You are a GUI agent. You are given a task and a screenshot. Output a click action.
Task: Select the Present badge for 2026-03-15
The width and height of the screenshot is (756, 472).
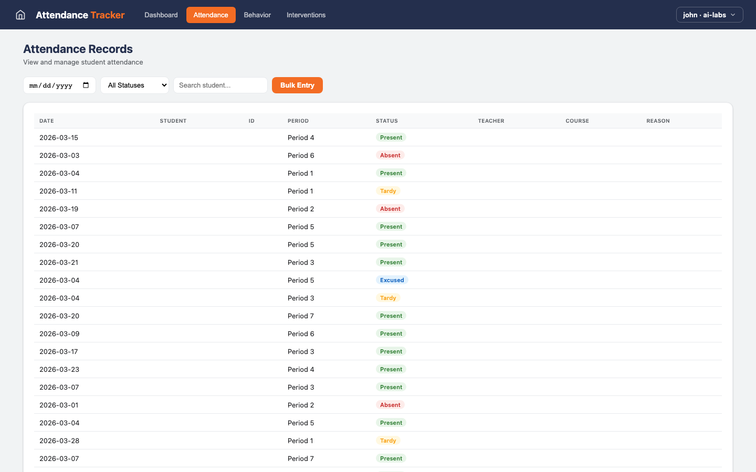click(x=391, y=137)
